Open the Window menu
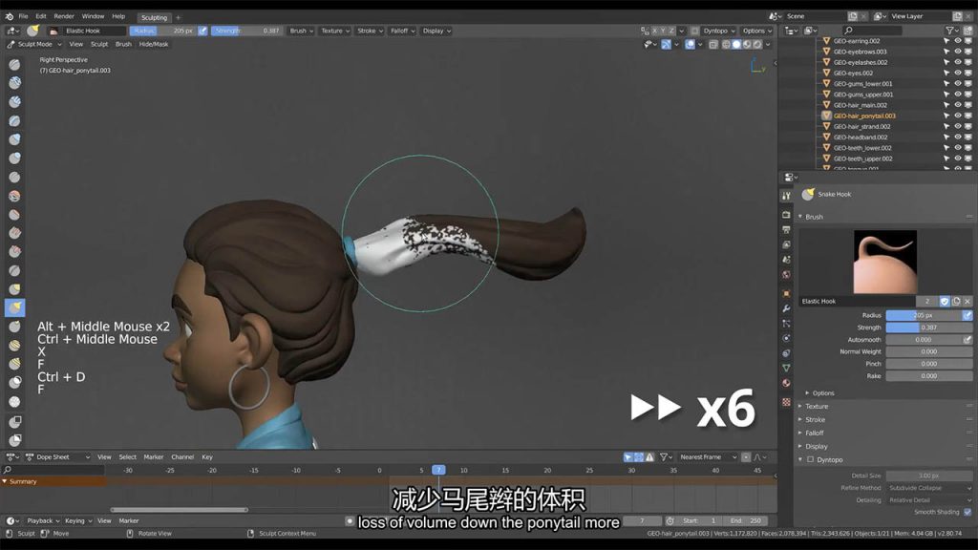 tap(93, 16)
